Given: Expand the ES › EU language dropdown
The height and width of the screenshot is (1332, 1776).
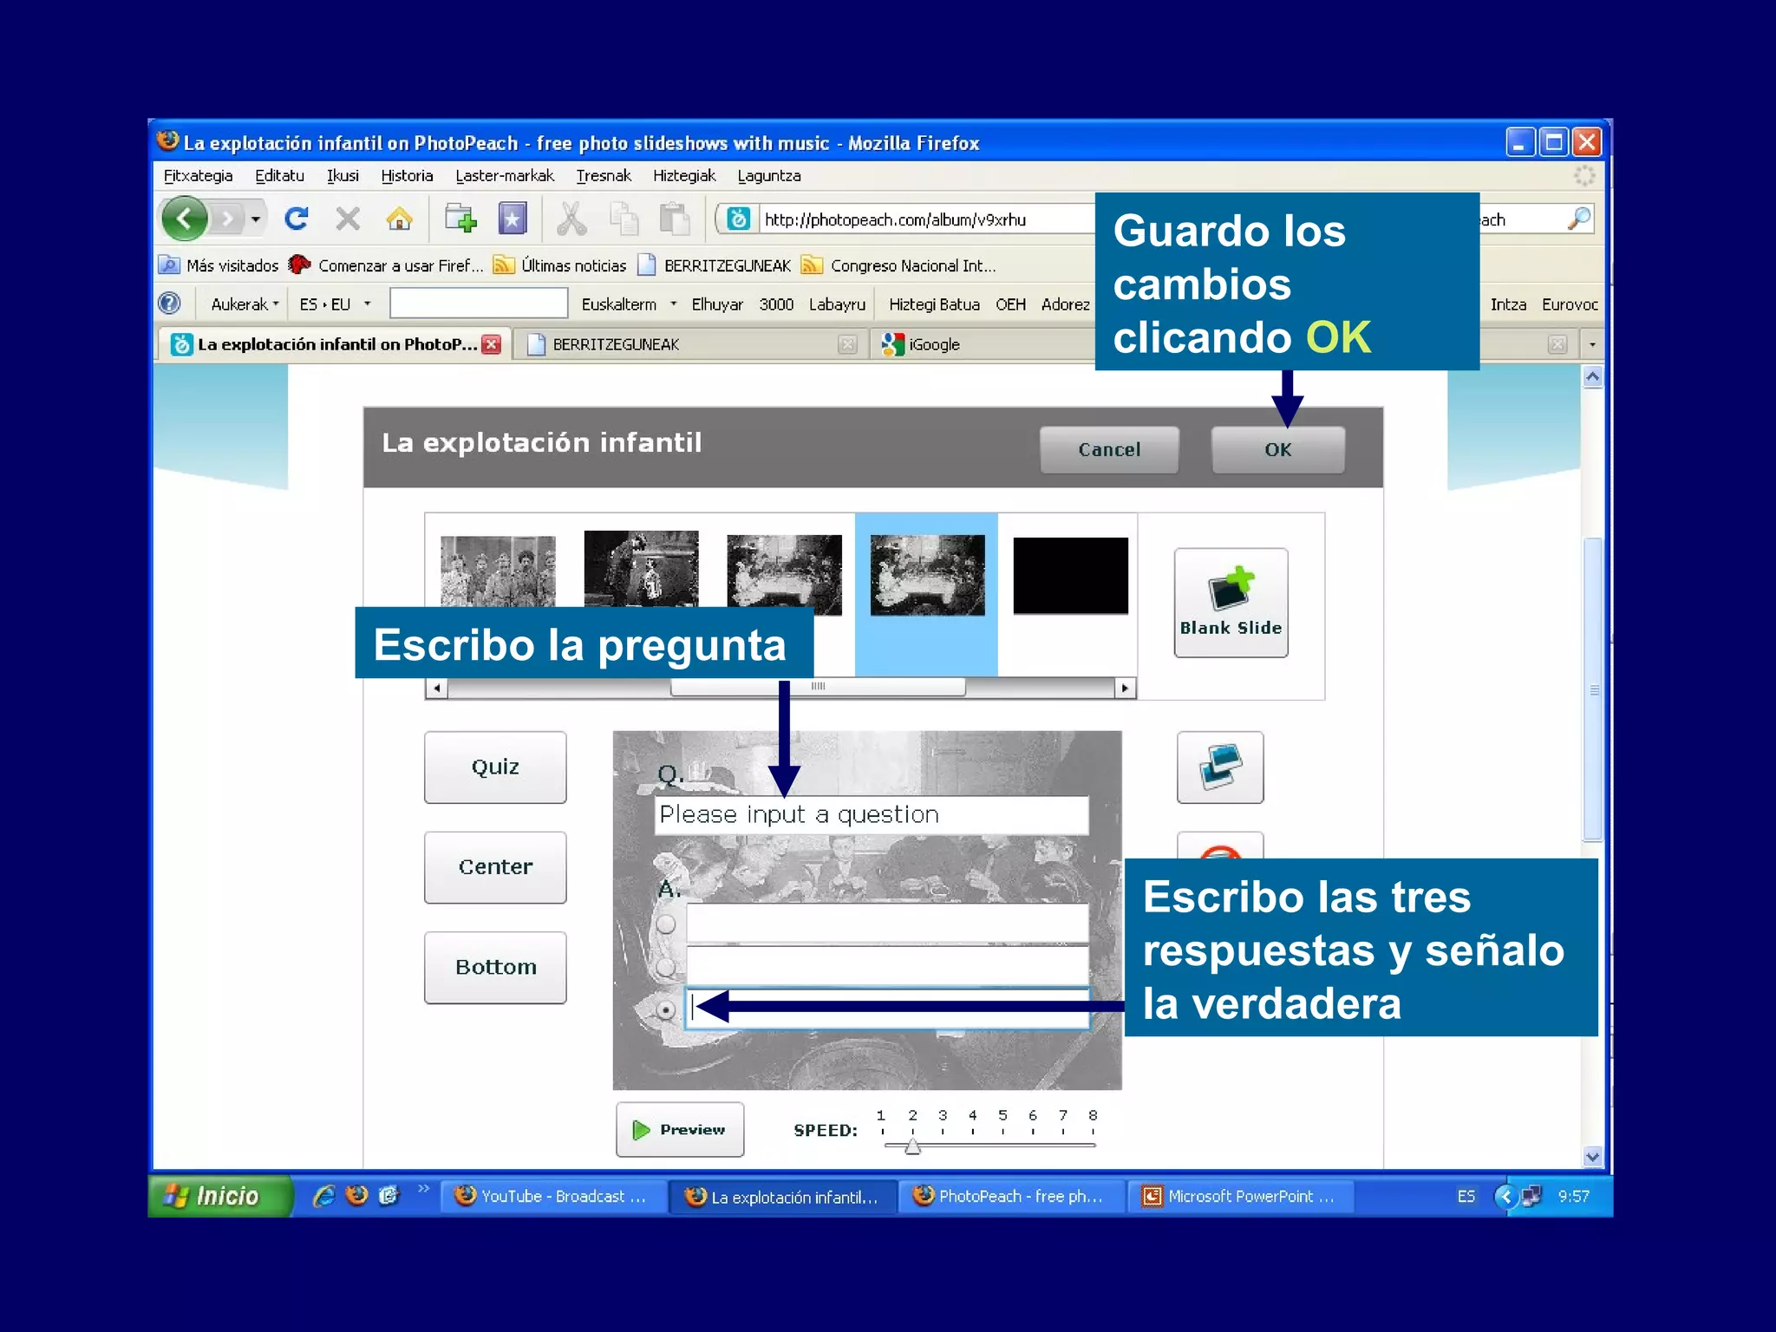Looking at the screenshot, I should pos(335,304).
